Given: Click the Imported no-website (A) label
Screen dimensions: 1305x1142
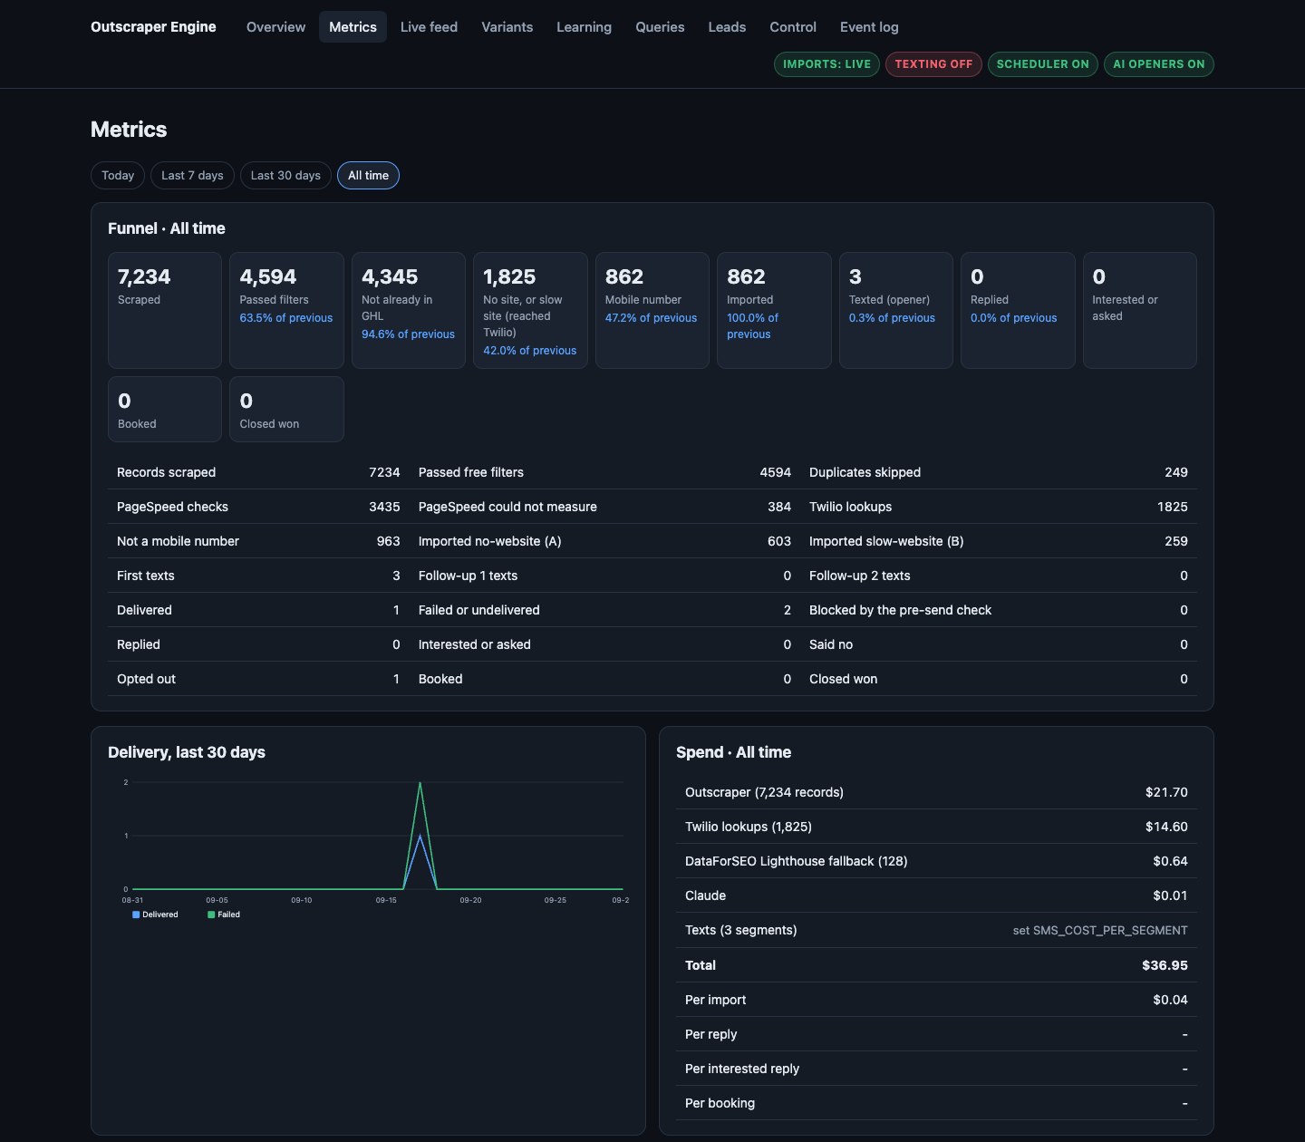Looking at the screenshot, I should coord(489,541).
